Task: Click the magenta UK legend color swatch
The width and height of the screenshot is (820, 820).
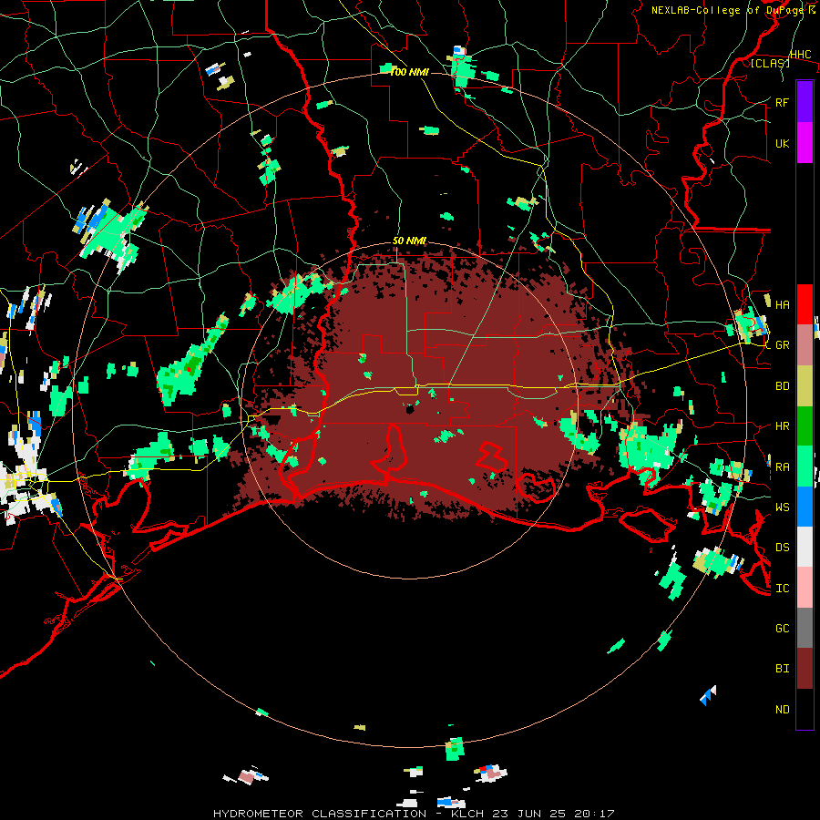Action: click(805, 142)
